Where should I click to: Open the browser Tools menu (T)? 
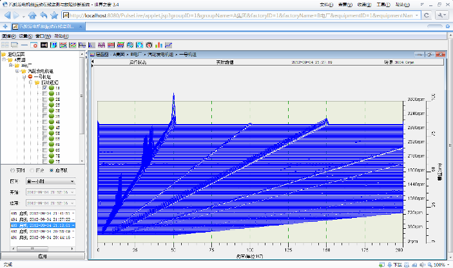click(x=383, y=4)
